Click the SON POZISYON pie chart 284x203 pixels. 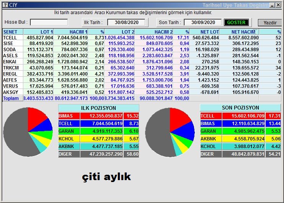[x=170, y=132]
